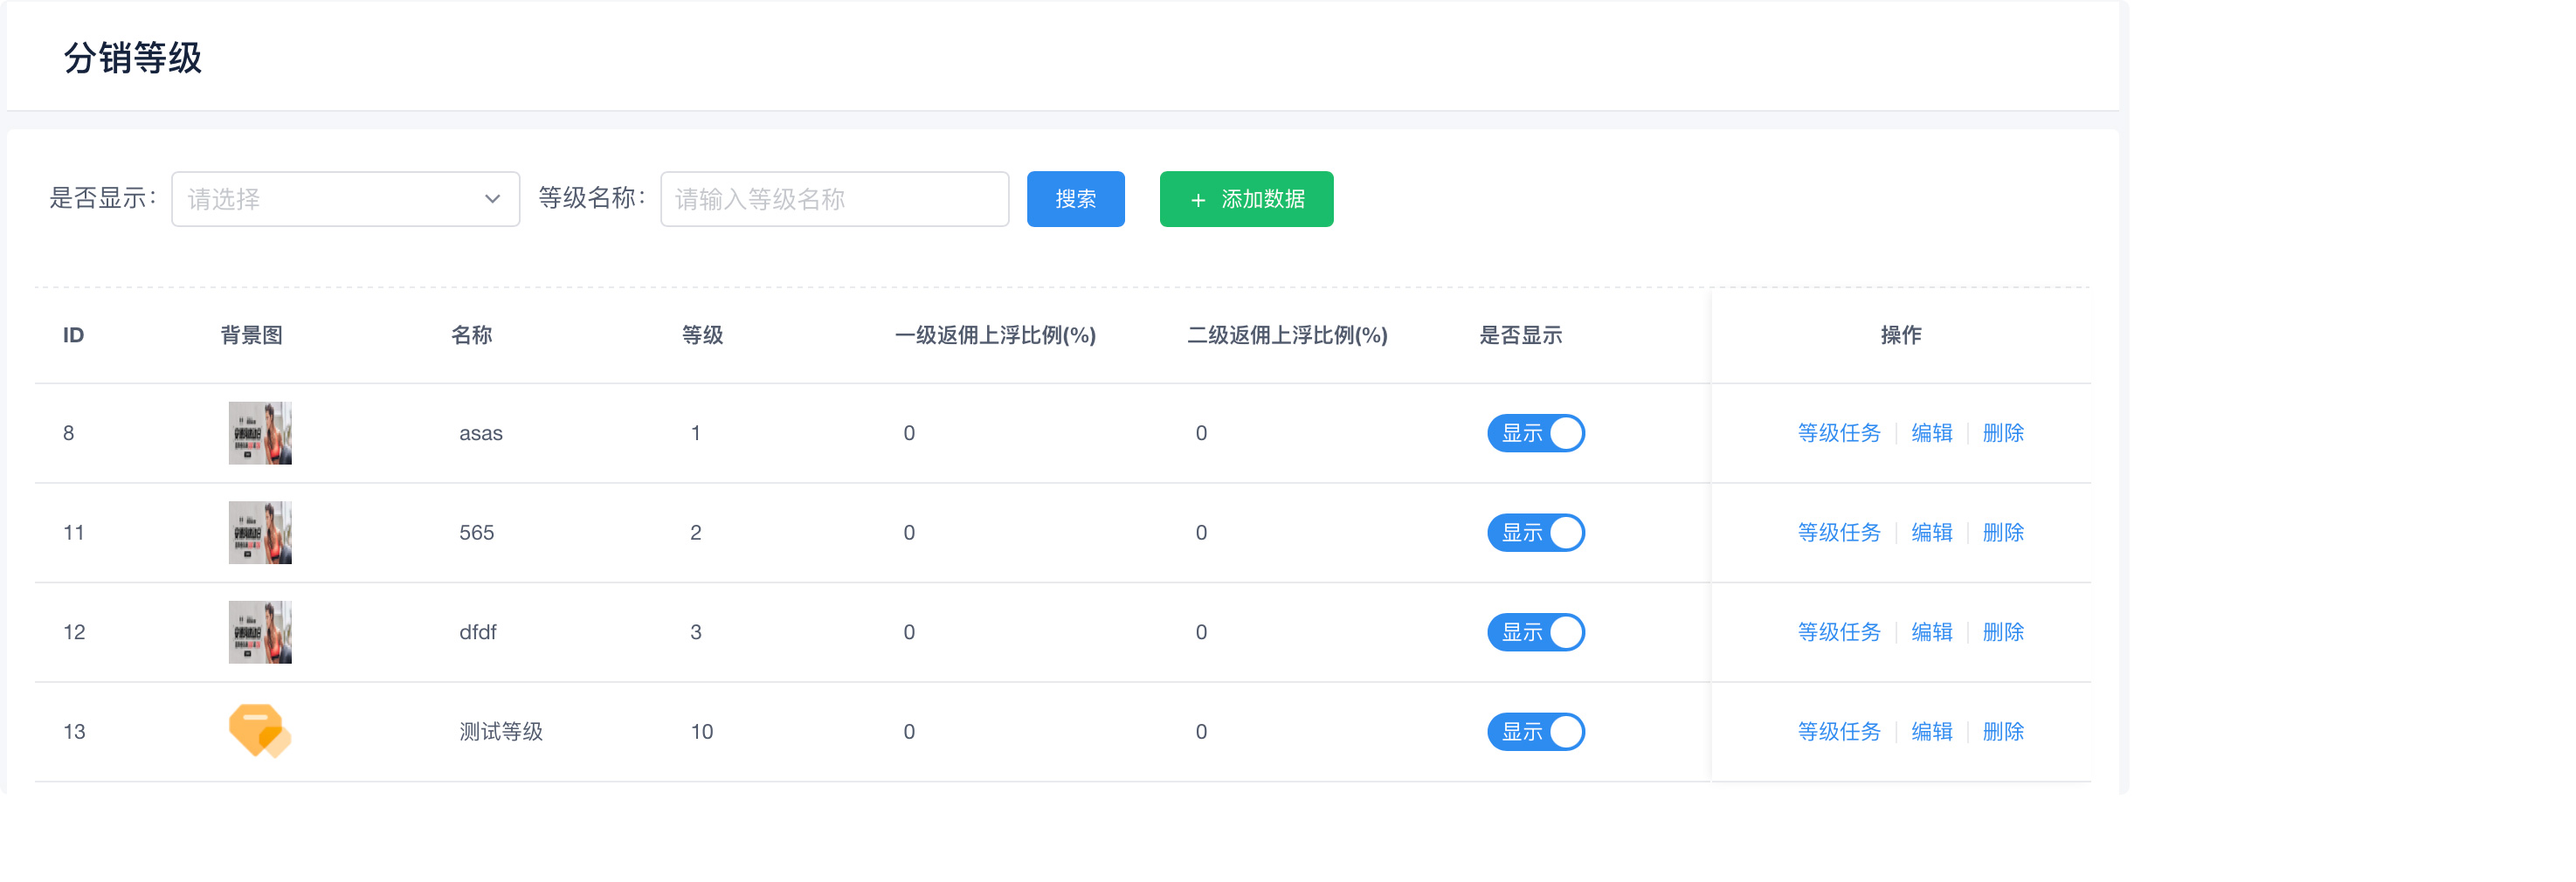The height and width of the screenshot is (882, 2576).
Task: Open background thumbnail for row ID 8
Action: click(x=260, y=433)
